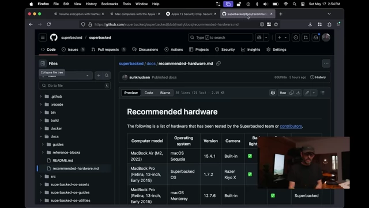Open the Discussions tab
369x208 pixels.
(x=145, y=50)
